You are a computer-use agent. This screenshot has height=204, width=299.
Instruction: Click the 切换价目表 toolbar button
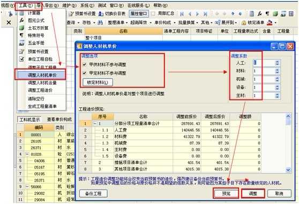point(112,14)
